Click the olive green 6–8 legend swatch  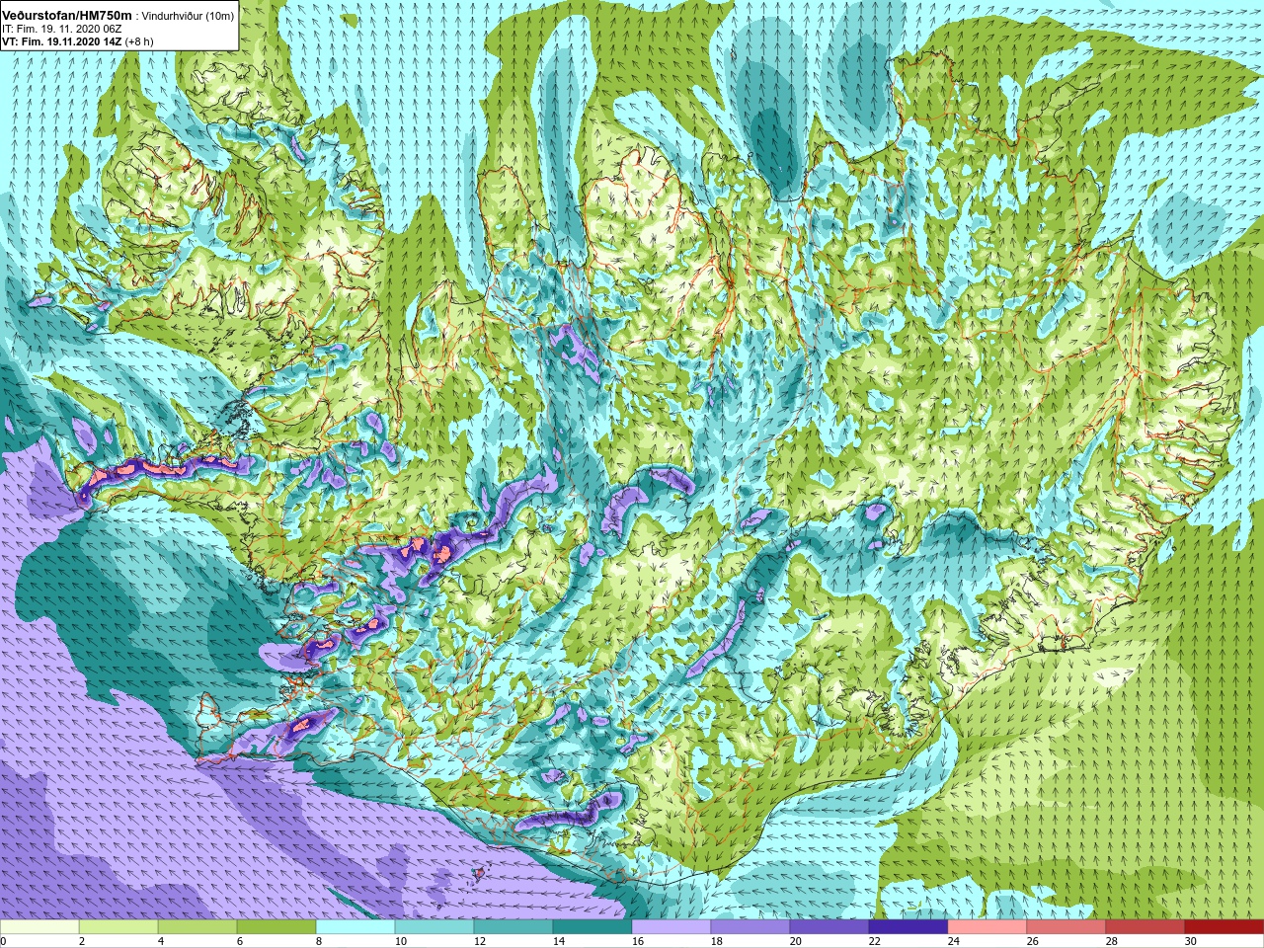pos(276,928)
